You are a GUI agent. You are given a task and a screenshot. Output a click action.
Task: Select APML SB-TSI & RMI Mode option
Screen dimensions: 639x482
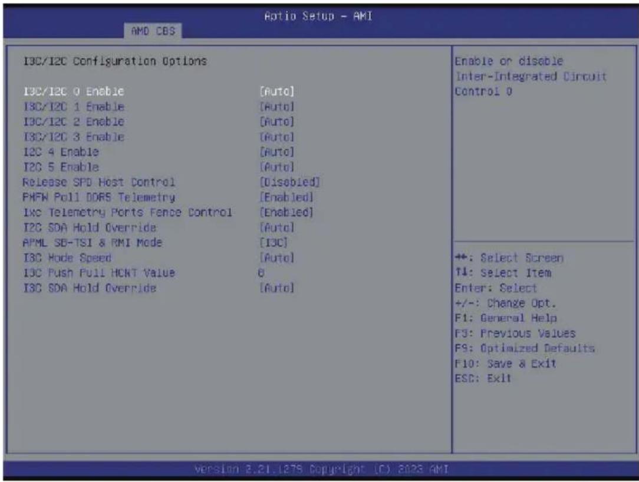point(93,242)
